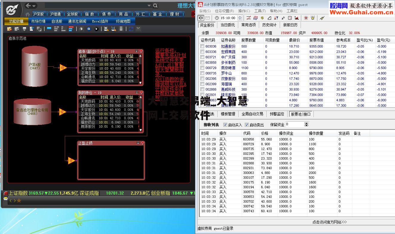
Task: Click the star icon in 大智慧 bottom bar
Action: 19,201
